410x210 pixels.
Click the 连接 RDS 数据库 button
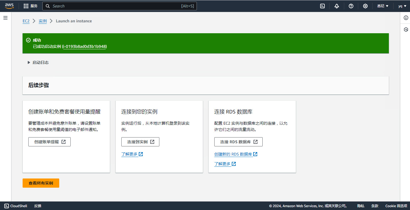(238, 142)
